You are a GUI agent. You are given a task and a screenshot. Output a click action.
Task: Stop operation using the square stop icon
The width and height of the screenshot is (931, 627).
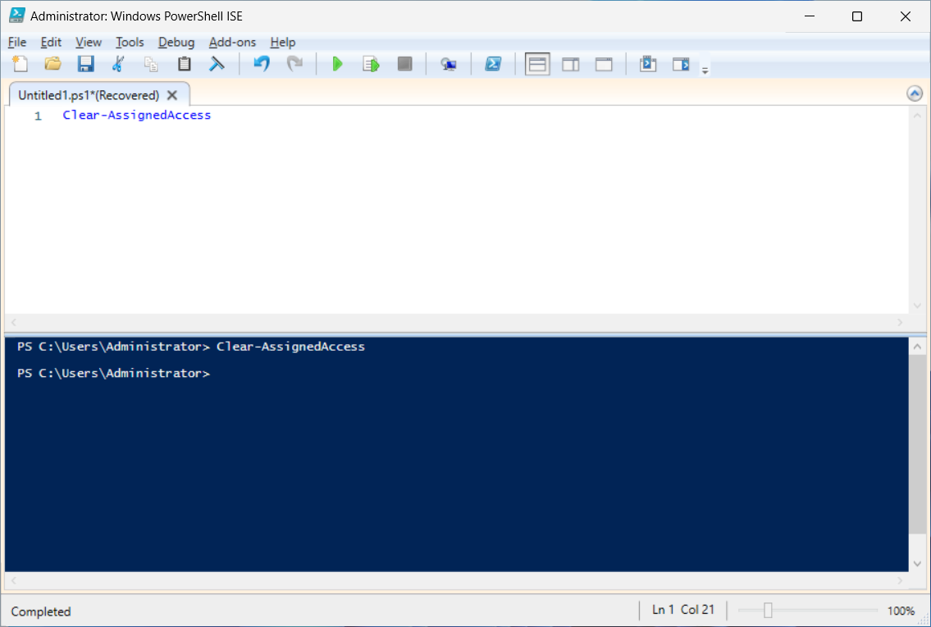(405, 64)
